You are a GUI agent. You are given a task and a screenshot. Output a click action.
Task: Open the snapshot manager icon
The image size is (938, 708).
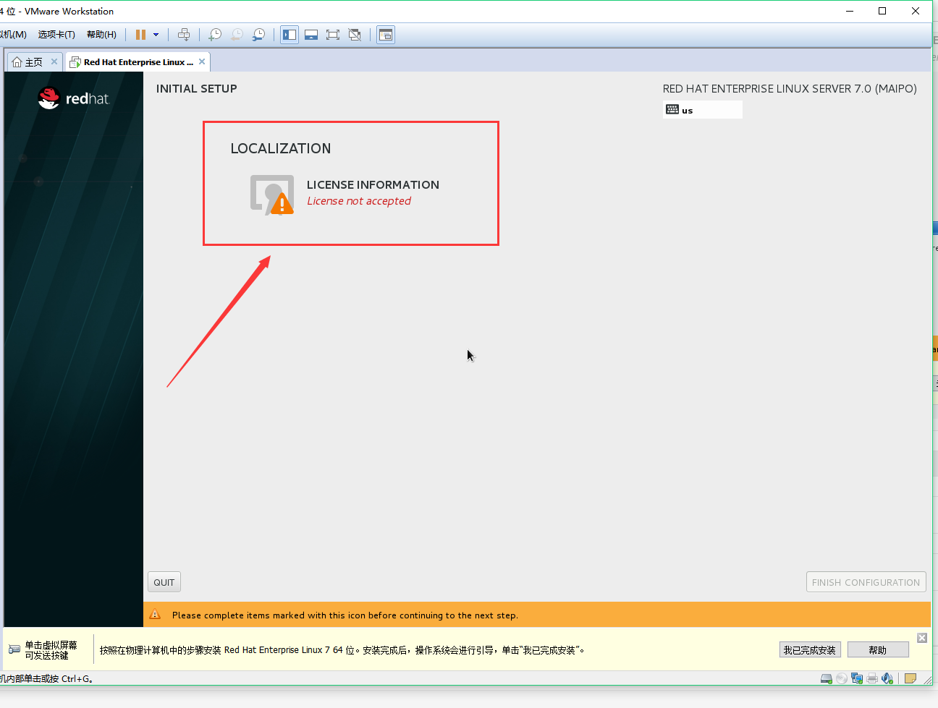coord(258,35)
